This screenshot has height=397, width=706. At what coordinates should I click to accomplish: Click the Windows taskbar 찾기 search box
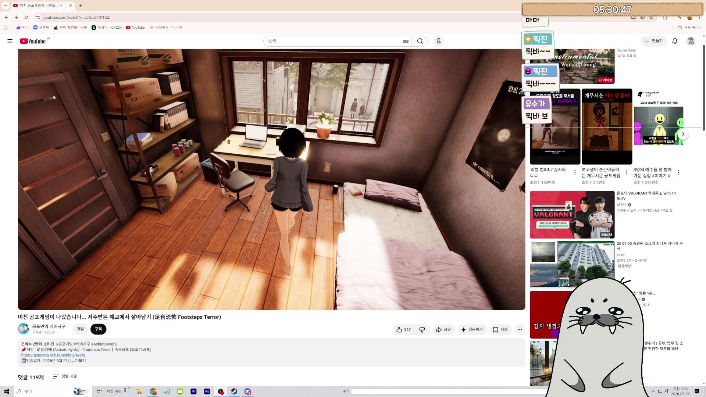pos(53,391)
